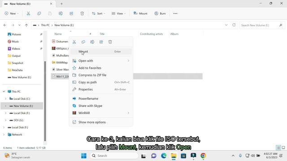This screenshot has height=161, width=287.
Task: Expand the address bar history dropdown
Action: point(226,25)
